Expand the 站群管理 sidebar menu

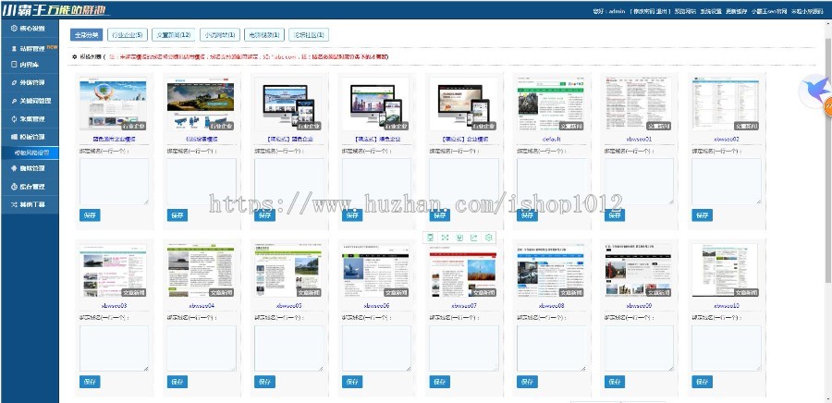point(30,48)
